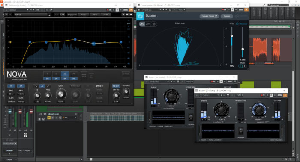Select the Polar Level vectorscope icon

(142, 24)
